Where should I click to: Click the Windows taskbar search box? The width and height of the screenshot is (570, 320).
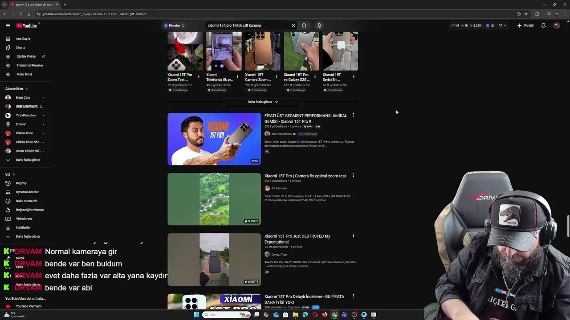(226, 315)
